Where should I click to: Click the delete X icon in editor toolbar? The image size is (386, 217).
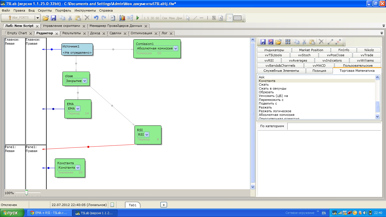[x=321, y=42]
